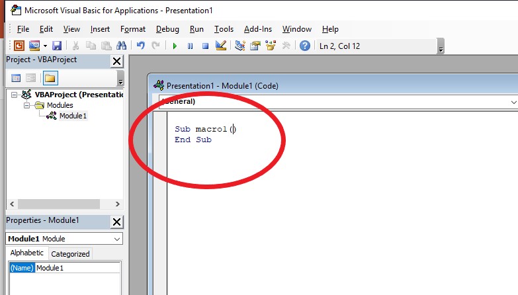The width and height of the screenshot is (518, 295).
Task: Switch to the Categorized properties tab
Action: [70, 254]
